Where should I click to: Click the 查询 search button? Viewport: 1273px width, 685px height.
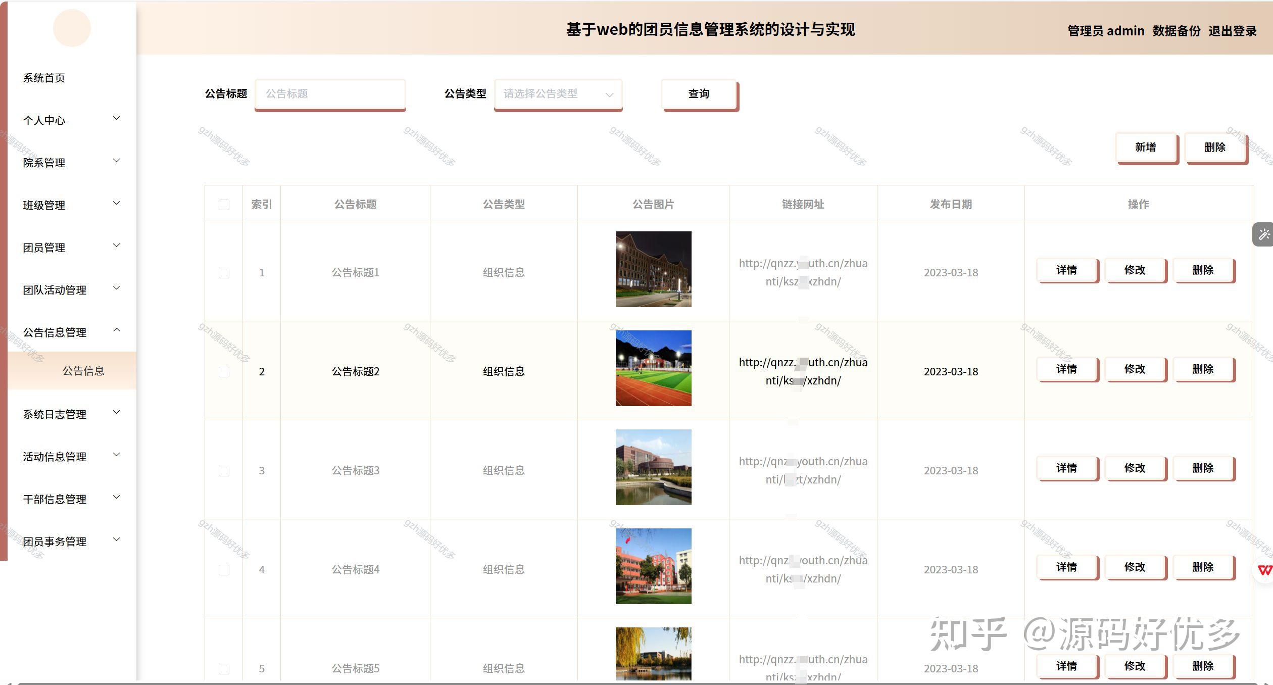pyautogui.click(x=698, y=93)
